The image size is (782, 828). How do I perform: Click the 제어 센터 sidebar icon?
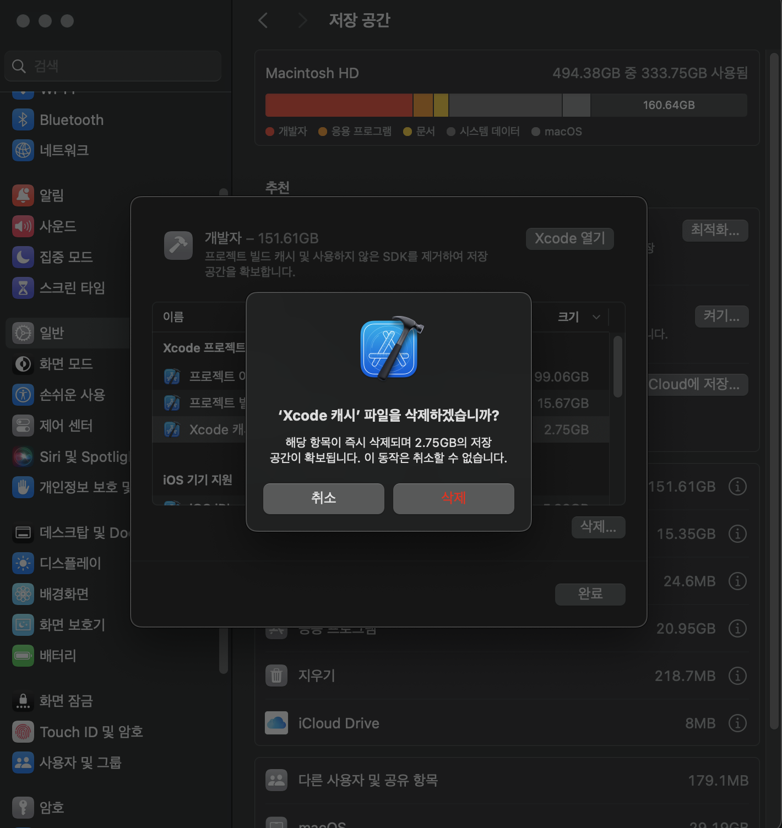click(23, 426)
